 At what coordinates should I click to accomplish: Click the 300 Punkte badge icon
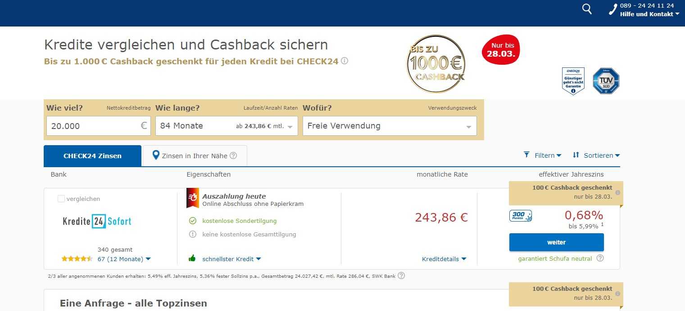(521, 216)
